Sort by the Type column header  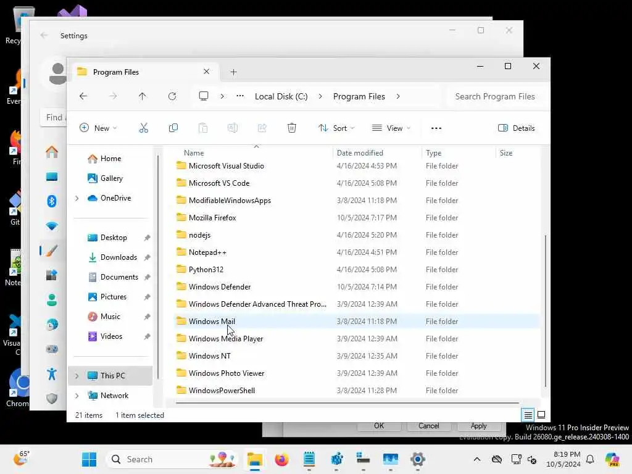[434, 153]
